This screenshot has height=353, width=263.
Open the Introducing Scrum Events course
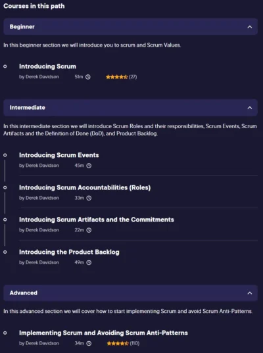click(59, 155)
